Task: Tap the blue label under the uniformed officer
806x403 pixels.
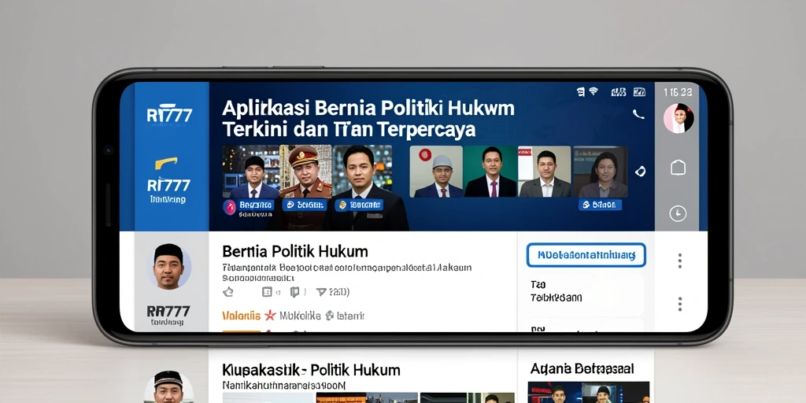Action: (305, 205)
